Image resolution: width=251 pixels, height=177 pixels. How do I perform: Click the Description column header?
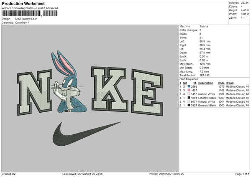[206, 83]
